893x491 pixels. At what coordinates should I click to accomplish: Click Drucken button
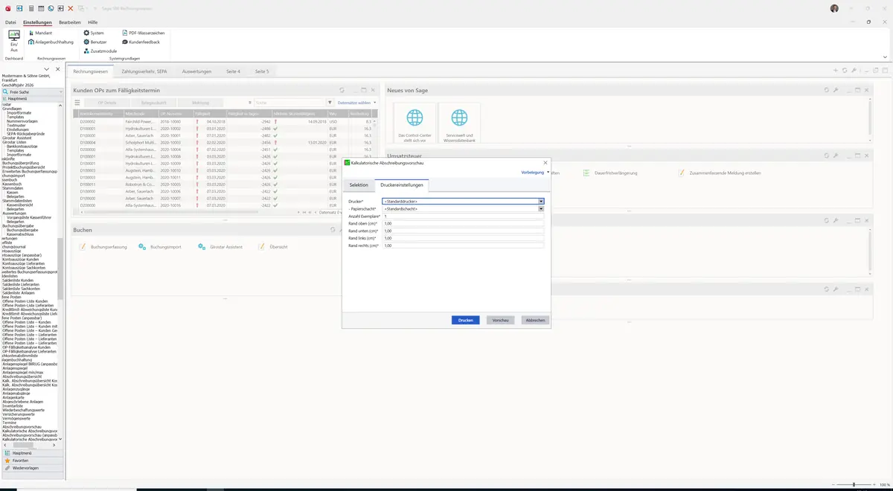tap(465, 320)
